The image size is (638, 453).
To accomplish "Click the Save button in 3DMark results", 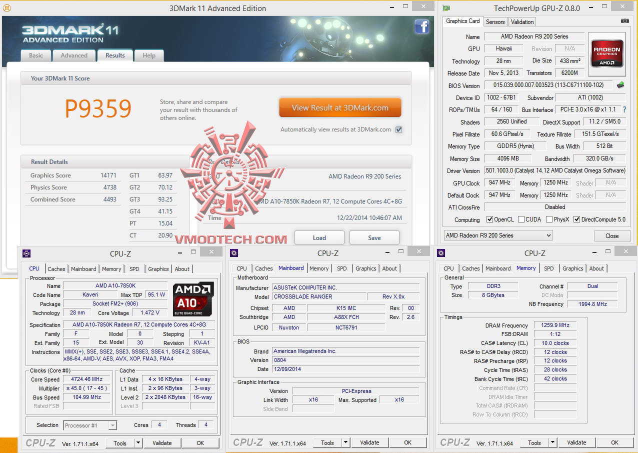I will pyautogui.click(x=374, y=237).
